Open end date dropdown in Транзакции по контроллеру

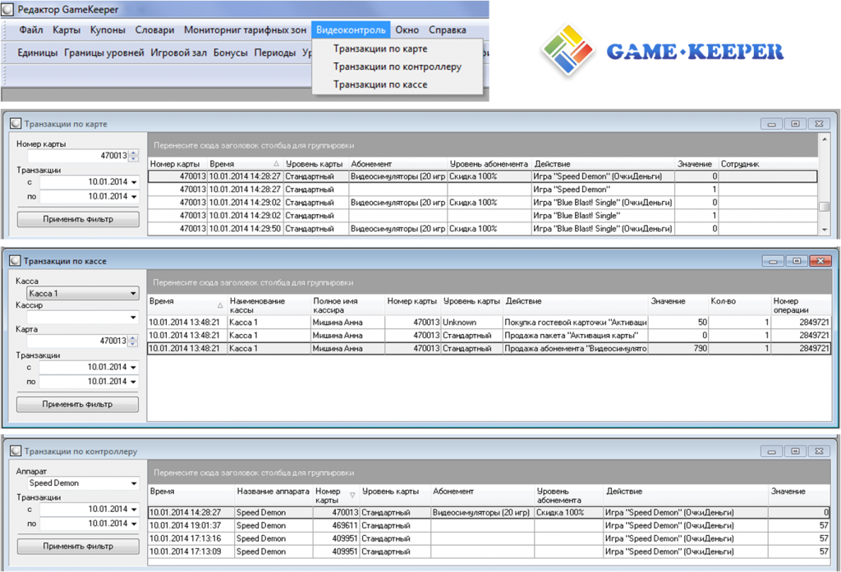click(x=134, y=524)
